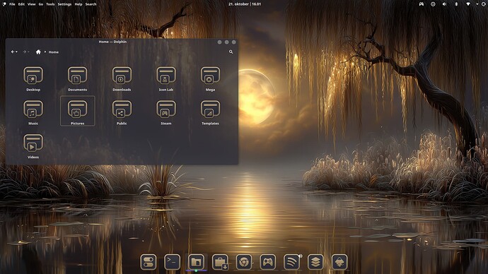
Task: Click the Home breadcrumb label
Action: pyautogui.click(x=54, y=52)
